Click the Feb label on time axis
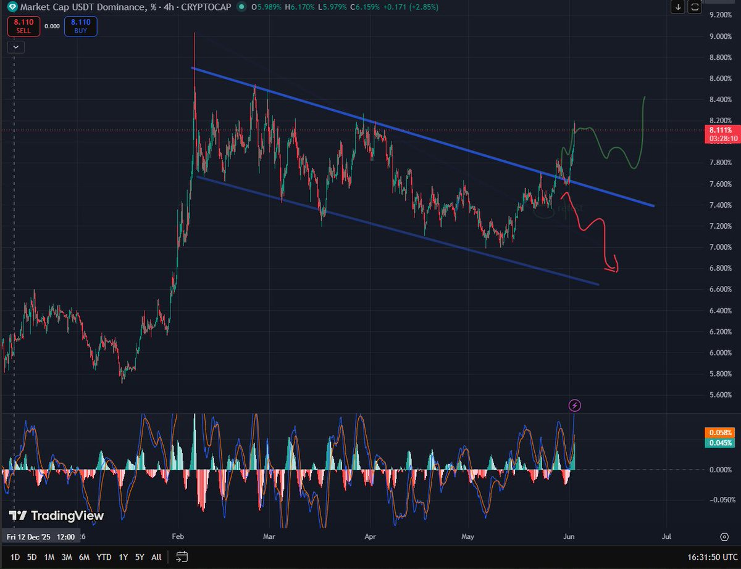This screenshot has width=741, height=569. [x=178, y=537]
